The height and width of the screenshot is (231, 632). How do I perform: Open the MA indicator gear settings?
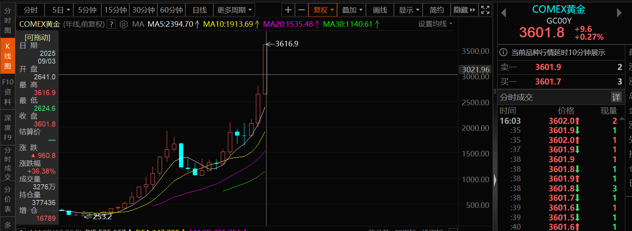(124, 24)
